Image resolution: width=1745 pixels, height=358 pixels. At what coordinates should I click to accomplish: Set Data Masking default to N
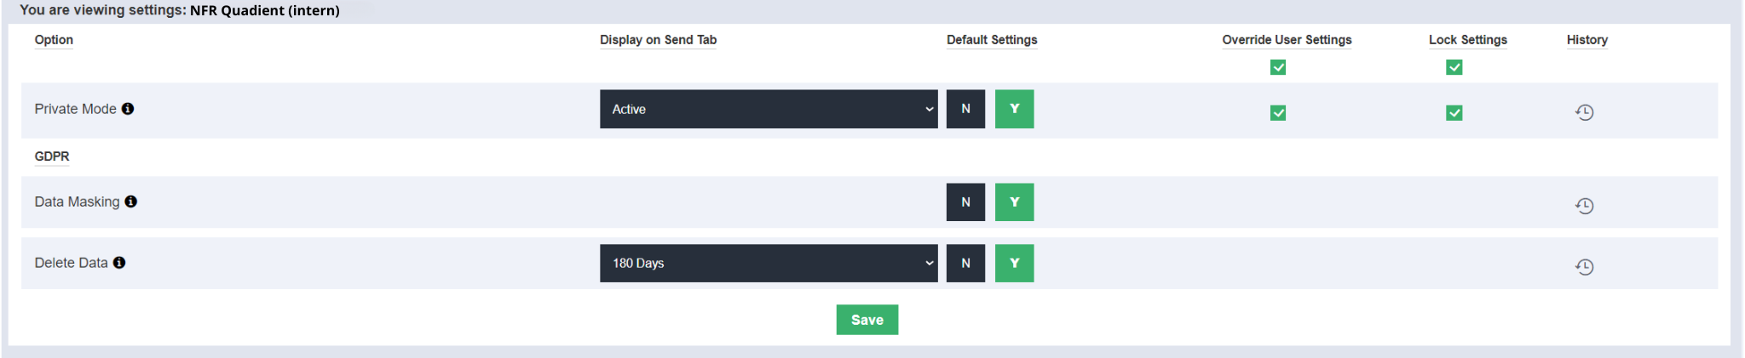coord(965,202)
